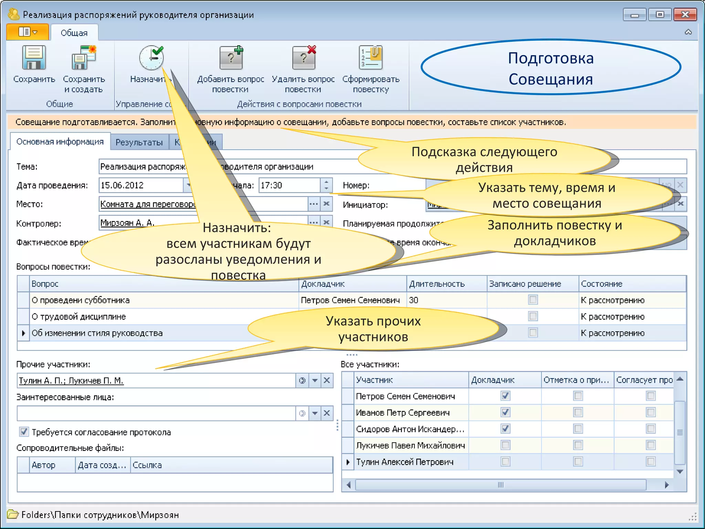The height and width of the screenshot is (529, 705).
Task: Click Удалить вопрос повестки icon
Action: click(x=303, y=58)
